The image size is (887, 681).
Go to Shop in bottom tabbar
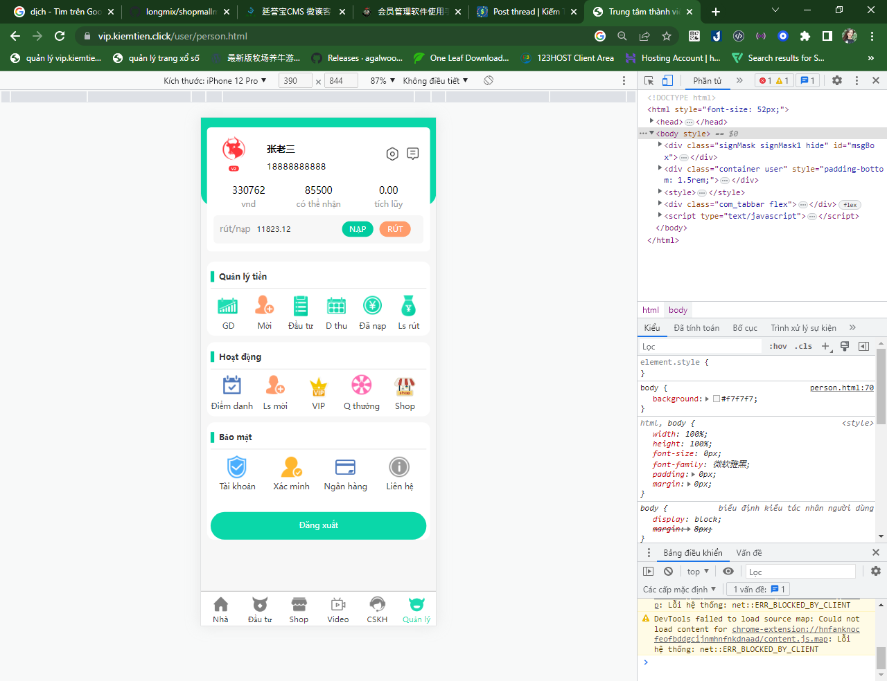(x=299, y=610)
